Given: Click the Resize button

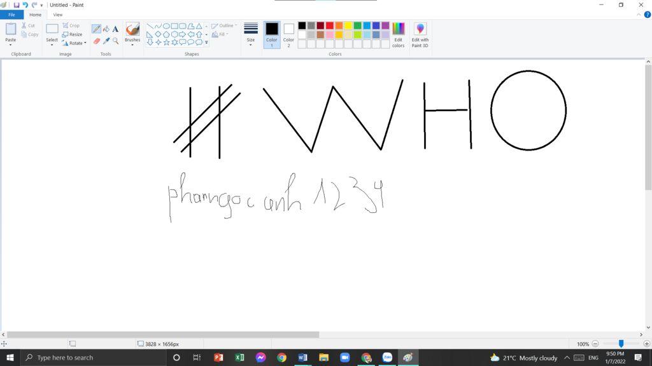Looking at the screenshot, I should pos(73,34).
